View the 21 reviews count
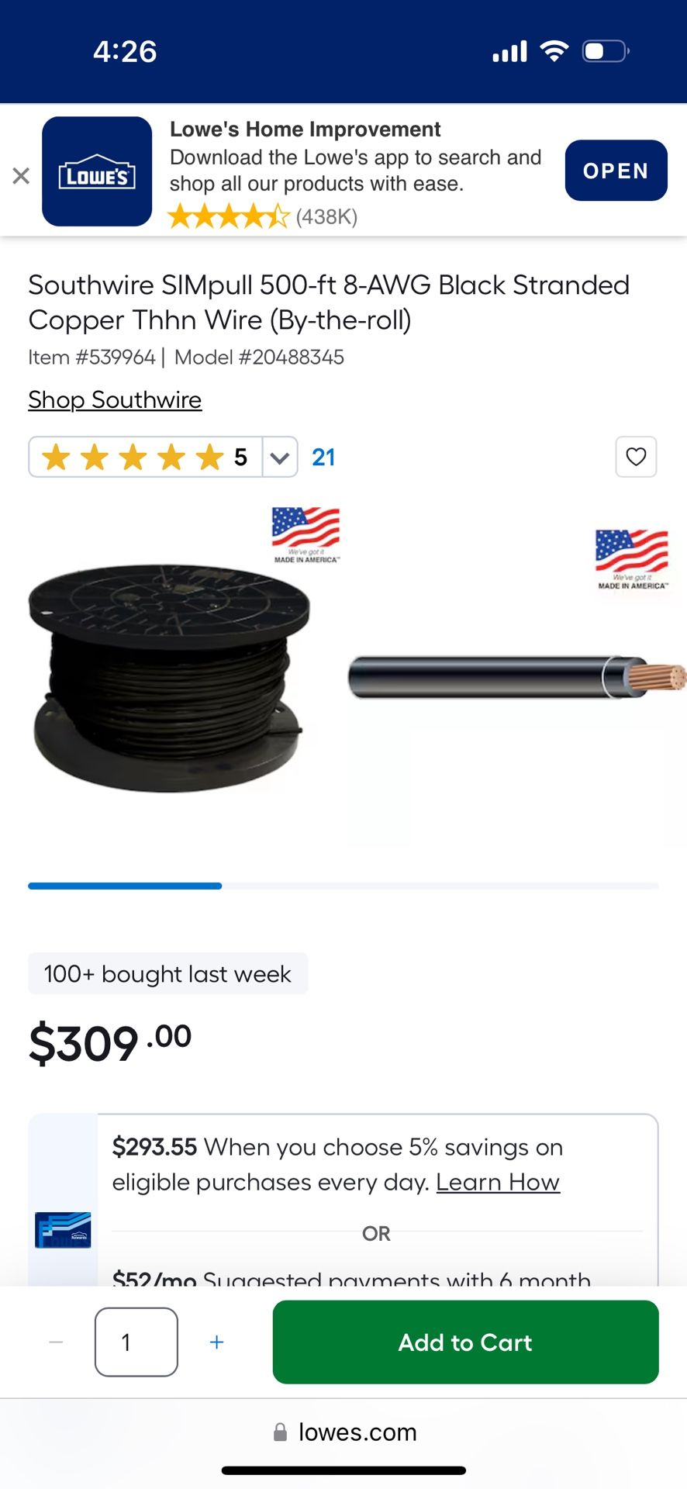 pyautogui.click(x=323, y=458)
